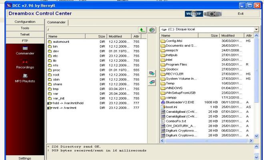264x160 pixels.
Task: Select the etc folder icon
Action: [50, 56]
